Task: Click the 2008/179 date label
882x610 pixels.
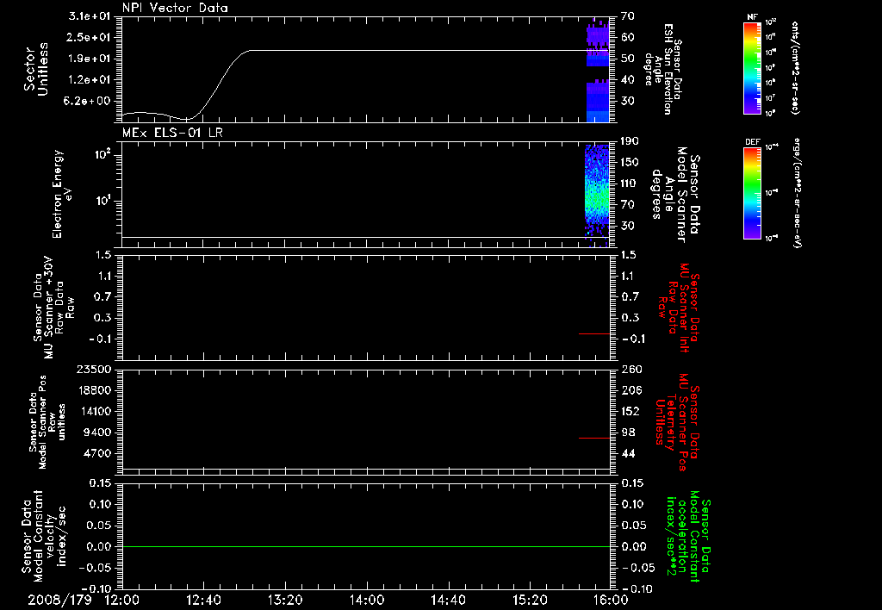Action: [x=59, y=600]
